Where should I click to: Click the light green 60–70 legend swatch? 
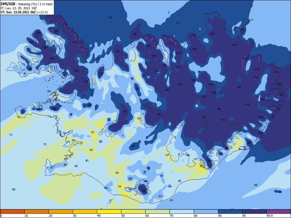157,212
